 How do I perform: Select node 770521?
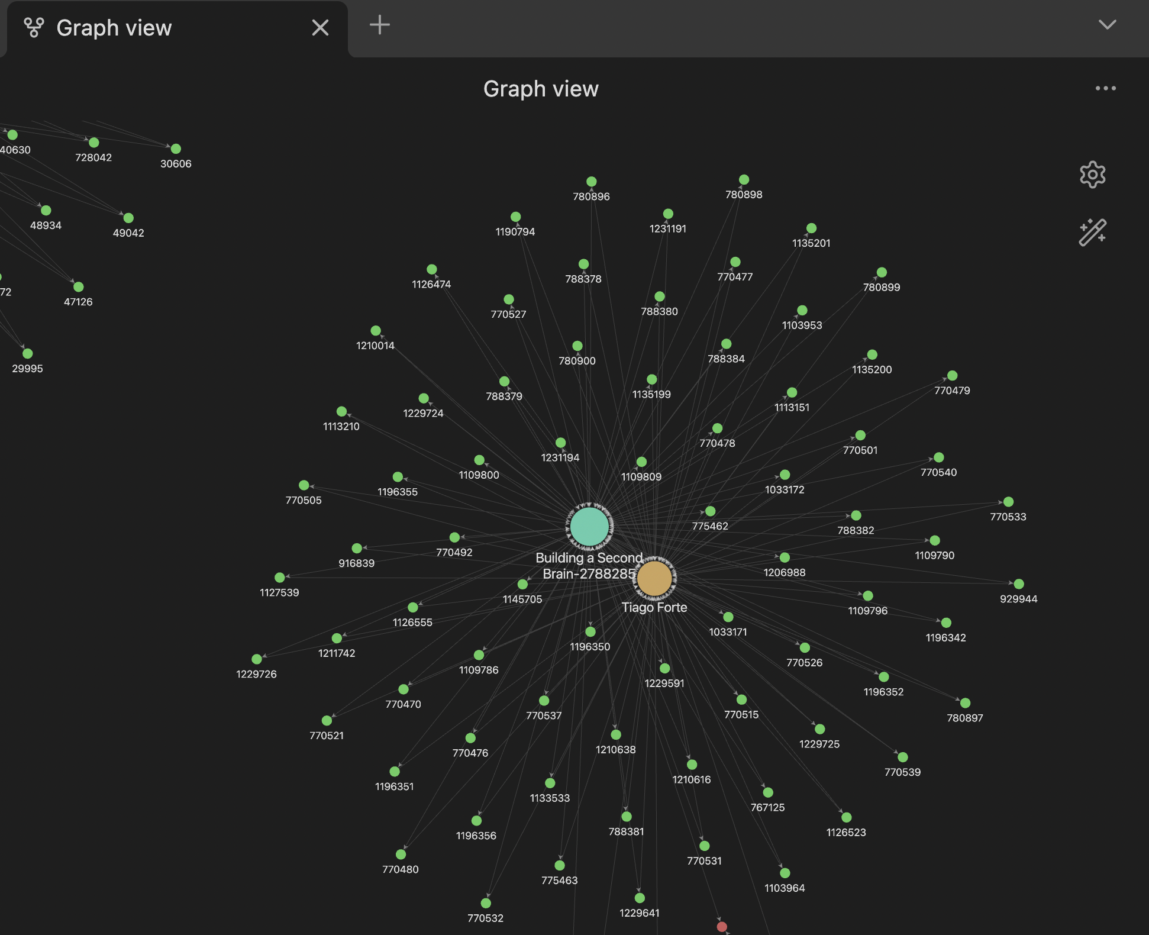point(327,721)
